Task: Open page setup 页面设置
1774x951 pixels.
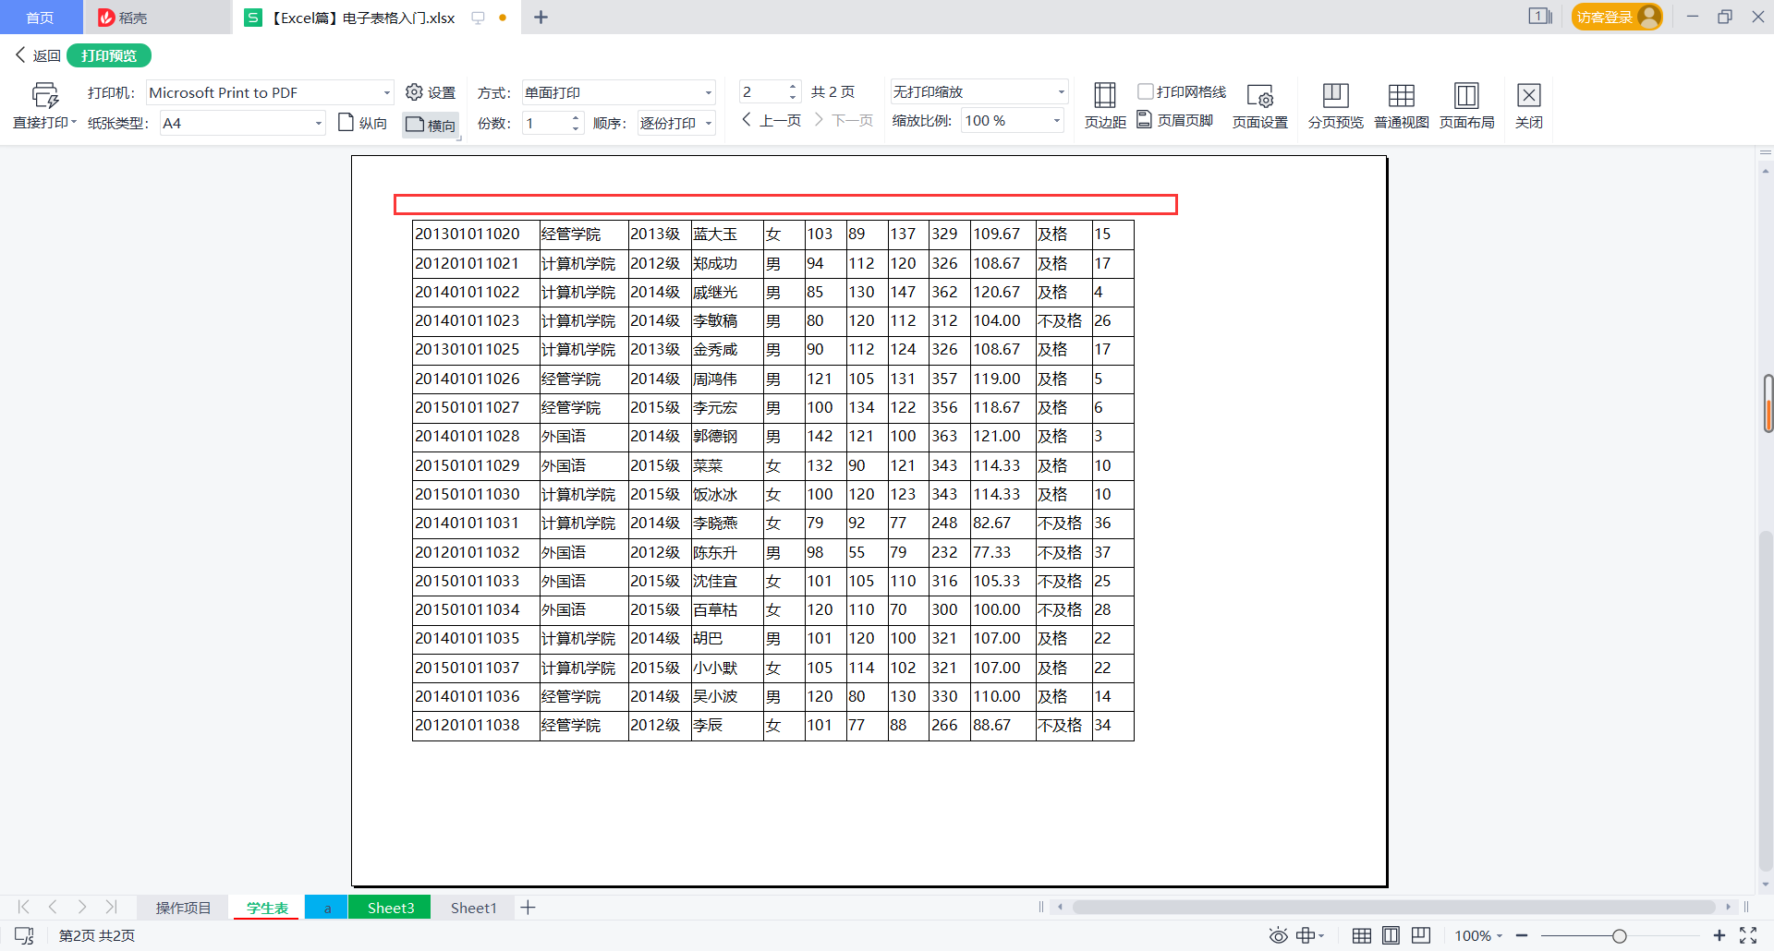Action: (x=1259, y=105)
